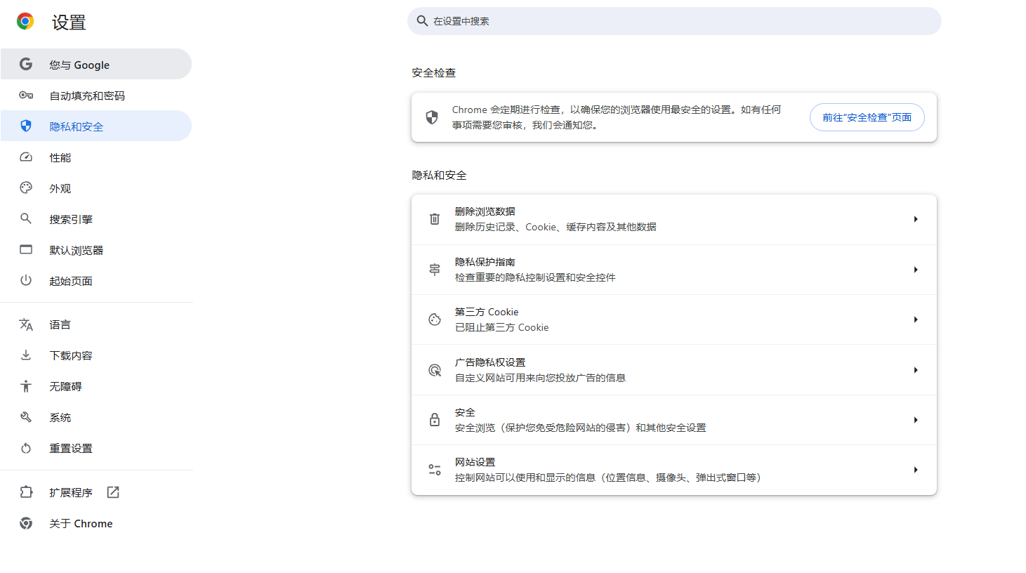Open the 下载内容 sidebar section
1026x573 pixels.
[96, 355]
